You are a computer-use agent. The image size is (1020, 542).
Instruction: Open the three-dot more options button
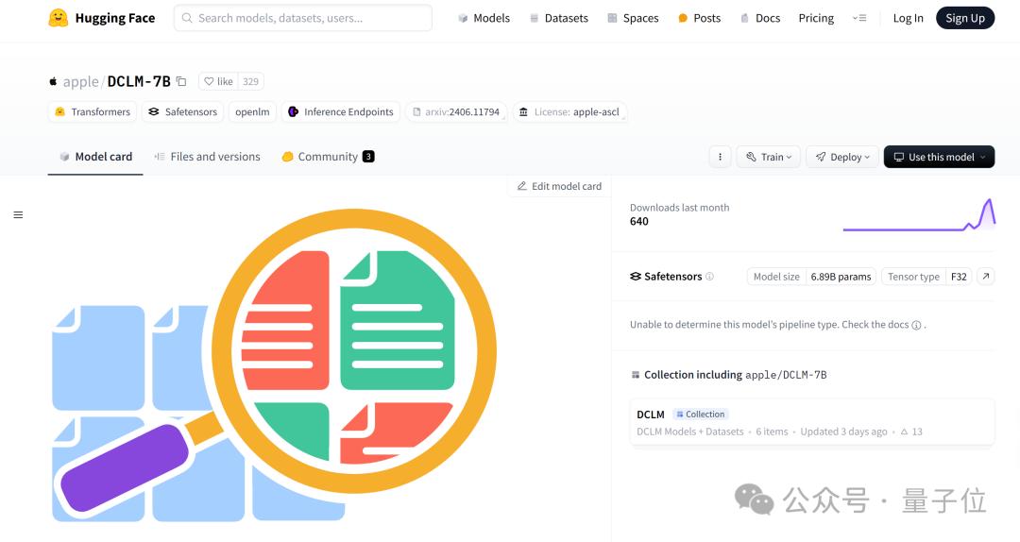pyautogui.click(x=720, y=157)
